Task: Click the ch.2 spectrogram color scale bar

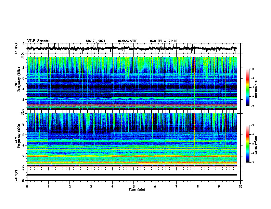Action: pos(248,144)
